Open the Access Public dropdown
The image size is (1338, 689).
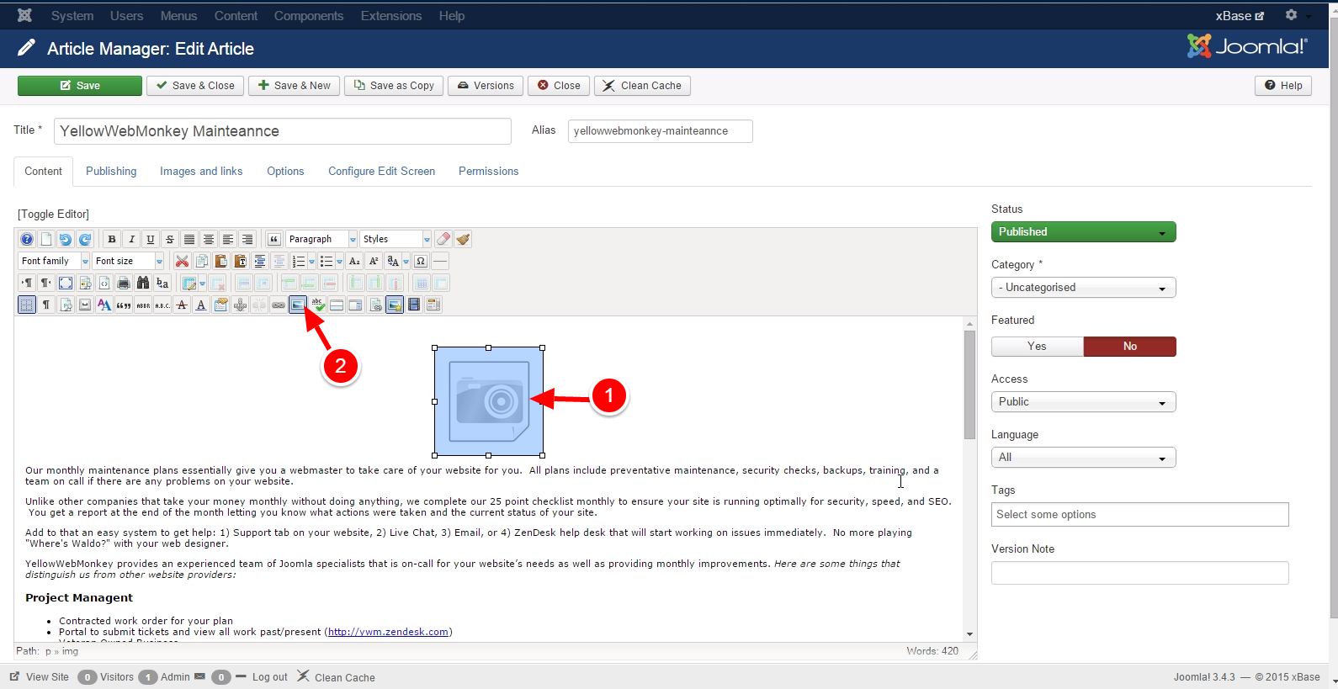coord(1083,402)
